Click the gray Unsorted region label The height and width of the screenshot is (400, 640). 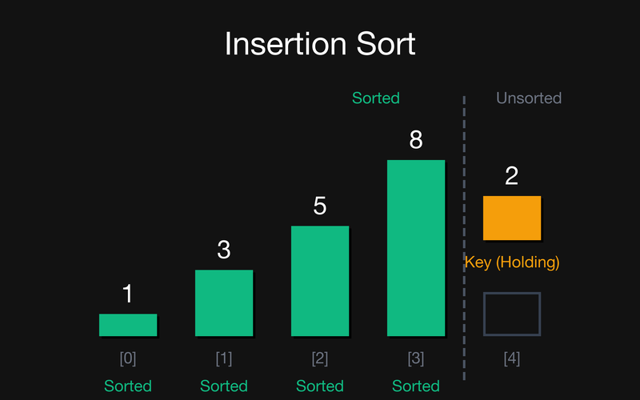tap(529, 98)
